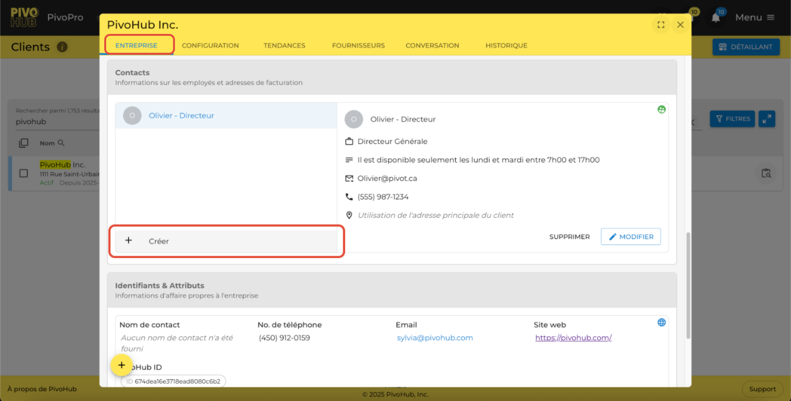This screenshot has width=791, height=401.
Task: View the HISTORIQUE tab
Action: coord(506,46)
